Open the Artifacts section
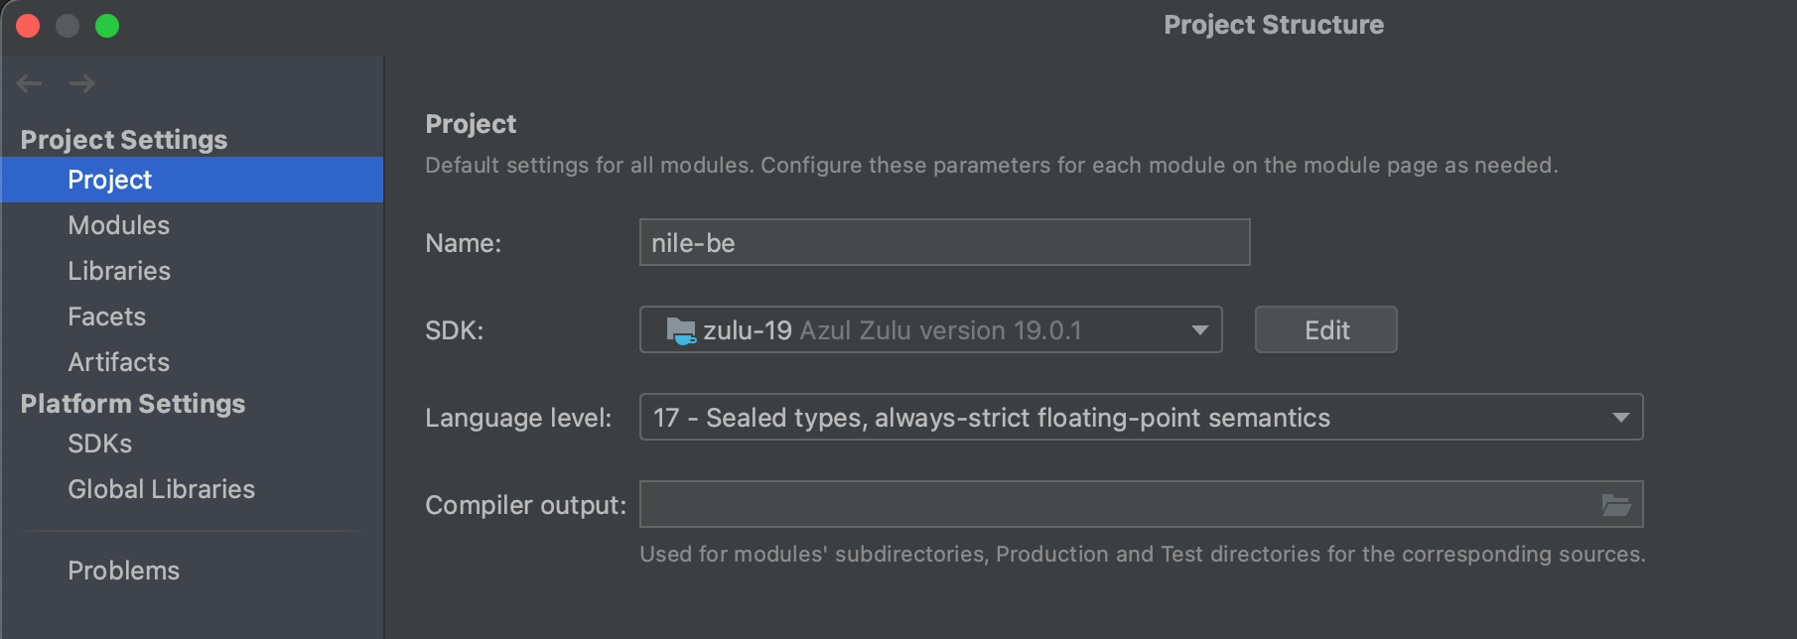Image resolution: width=1797 pixels, height=639 pixels. click(119, 362)
